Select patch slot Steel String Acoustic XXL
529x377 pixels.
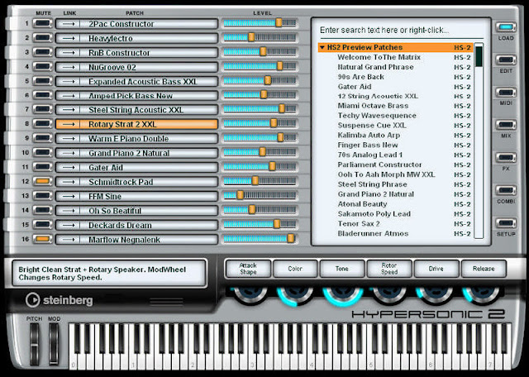point(136,110)
